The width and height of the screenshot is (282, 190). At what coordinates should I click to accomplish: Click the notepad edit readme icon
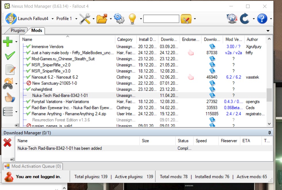tap(10, 70)
